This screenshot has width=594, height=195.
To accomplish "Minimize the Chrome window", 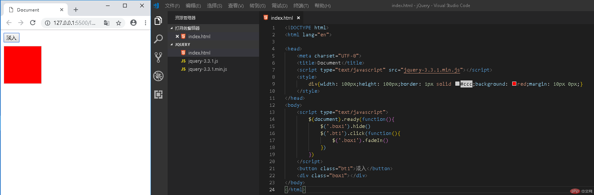I will click(108, 5).
